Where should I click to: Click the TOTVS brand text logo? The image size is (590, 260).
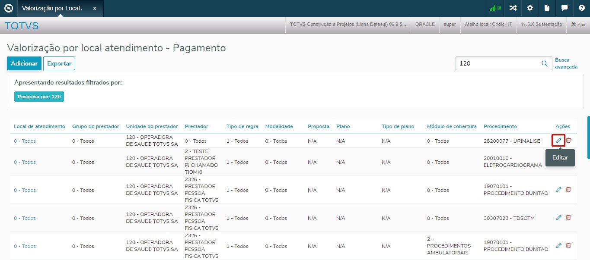click(22, 26)
